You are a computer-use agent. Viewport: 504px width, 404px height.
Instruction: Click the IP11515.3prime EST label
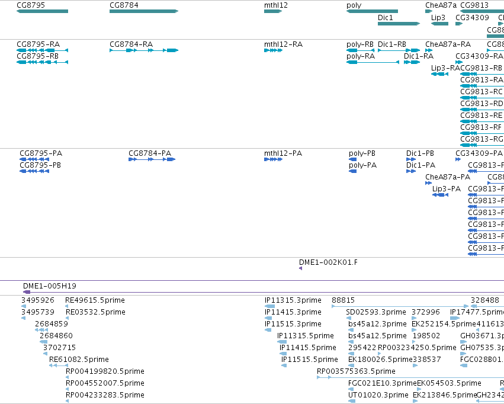293,324
